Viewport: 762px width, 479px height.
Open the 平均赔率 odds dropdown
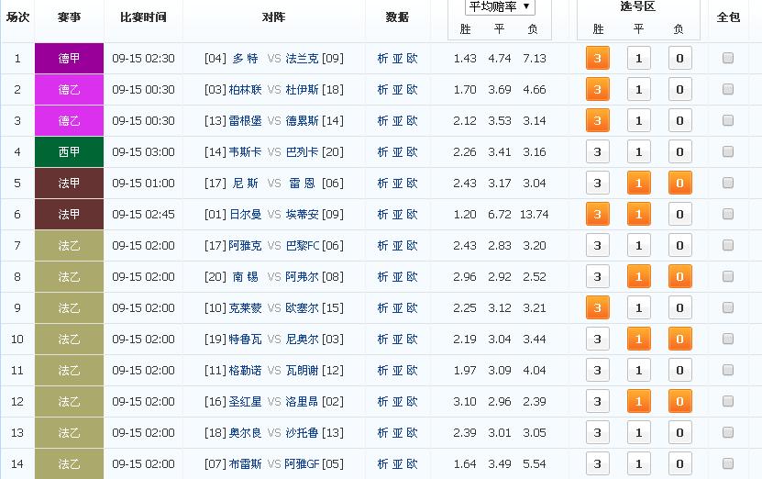tap(500, 6)
